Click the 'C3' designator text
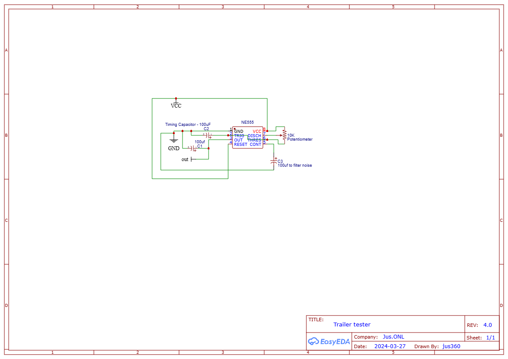Screen dimensions: 508x359 [280, 161]
